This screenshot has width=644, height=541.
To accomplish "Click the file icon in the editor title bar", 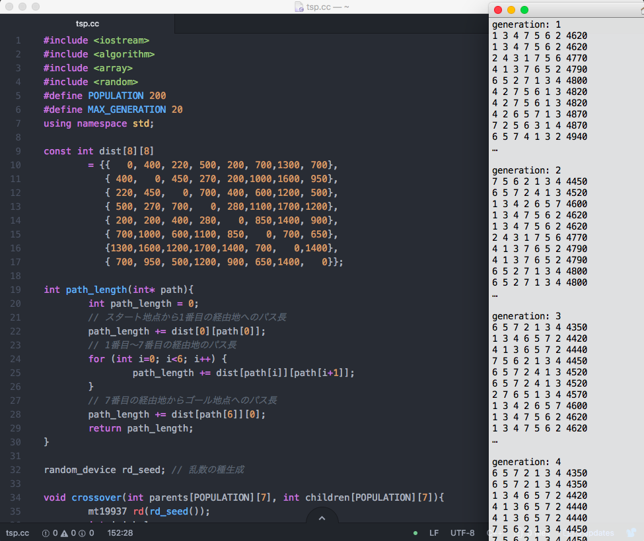I will click(x=299, y=7).
